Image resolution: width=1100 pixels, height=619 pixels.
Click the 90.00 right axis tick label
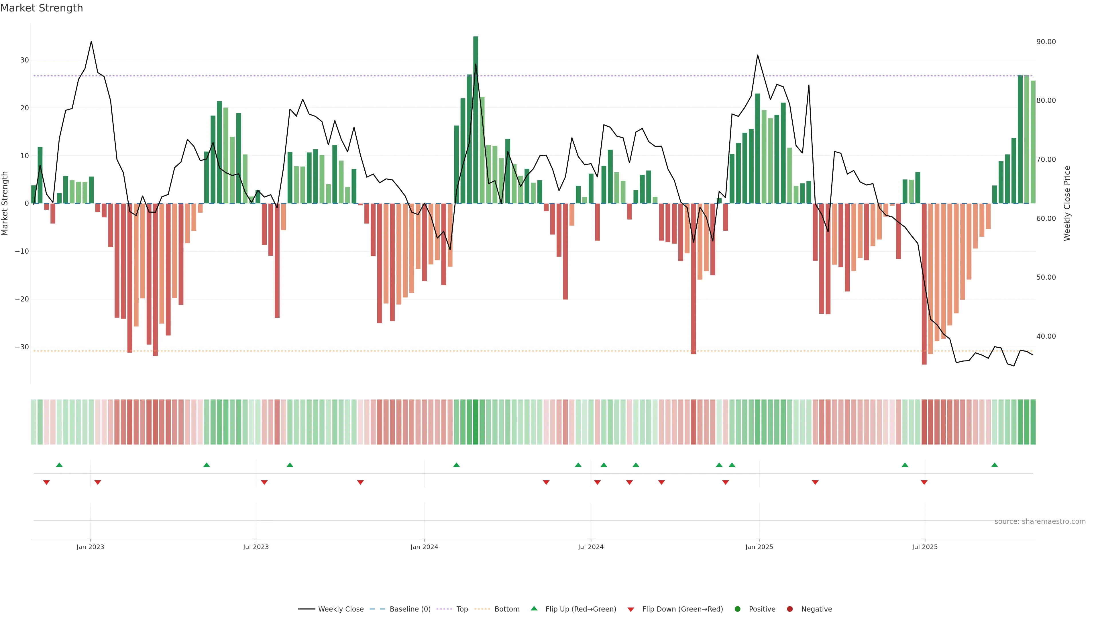point(1046,42)
